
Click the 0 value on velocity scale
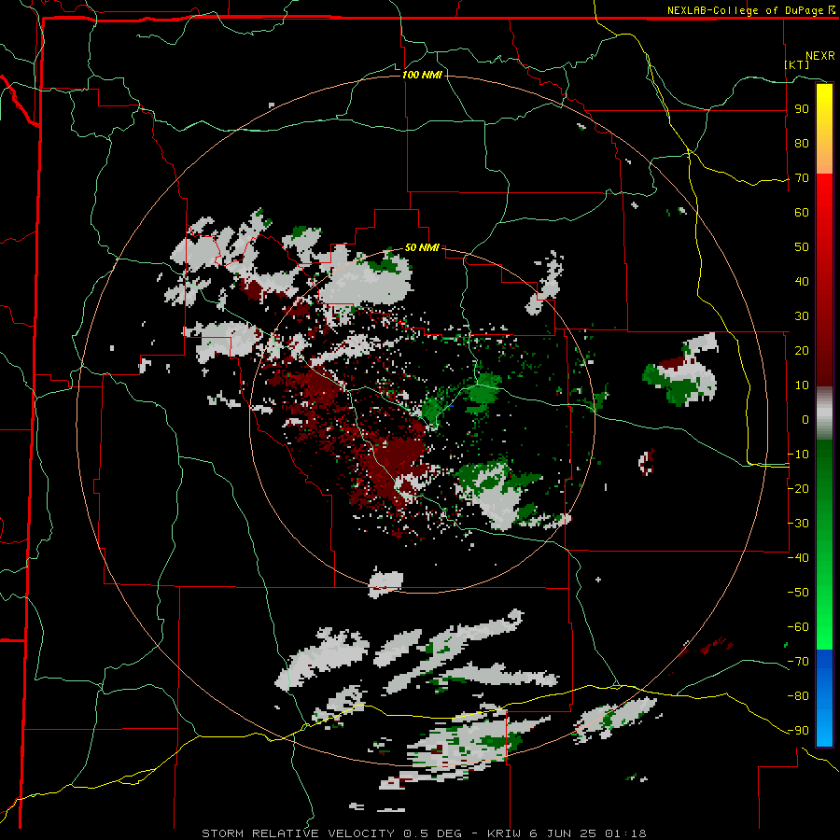pyautogui.click(x=805, y=419)
